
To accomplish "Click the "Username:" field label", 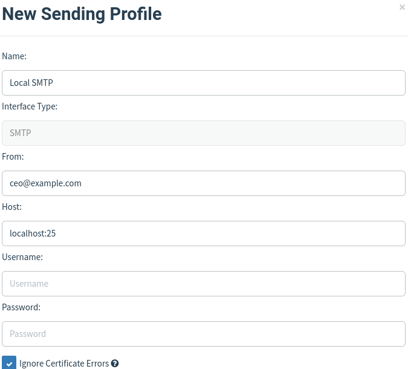I will (x=22, y=257).
